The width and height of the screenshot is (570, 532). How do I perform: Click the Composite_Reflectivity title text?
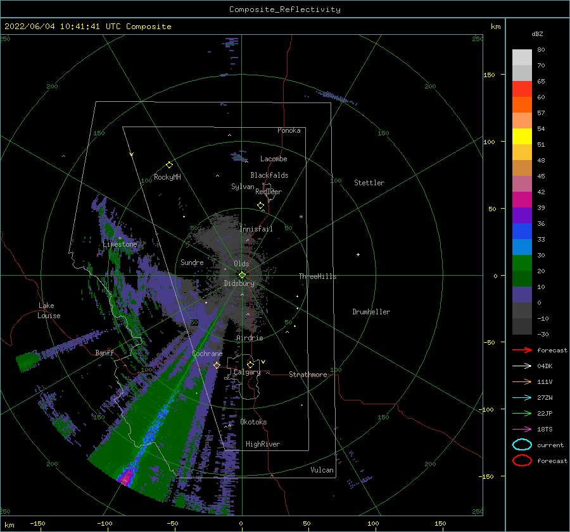285,9
